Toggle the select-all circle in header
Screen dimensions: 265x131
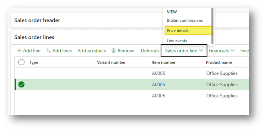pyautogui.click(x=22, y=62)
